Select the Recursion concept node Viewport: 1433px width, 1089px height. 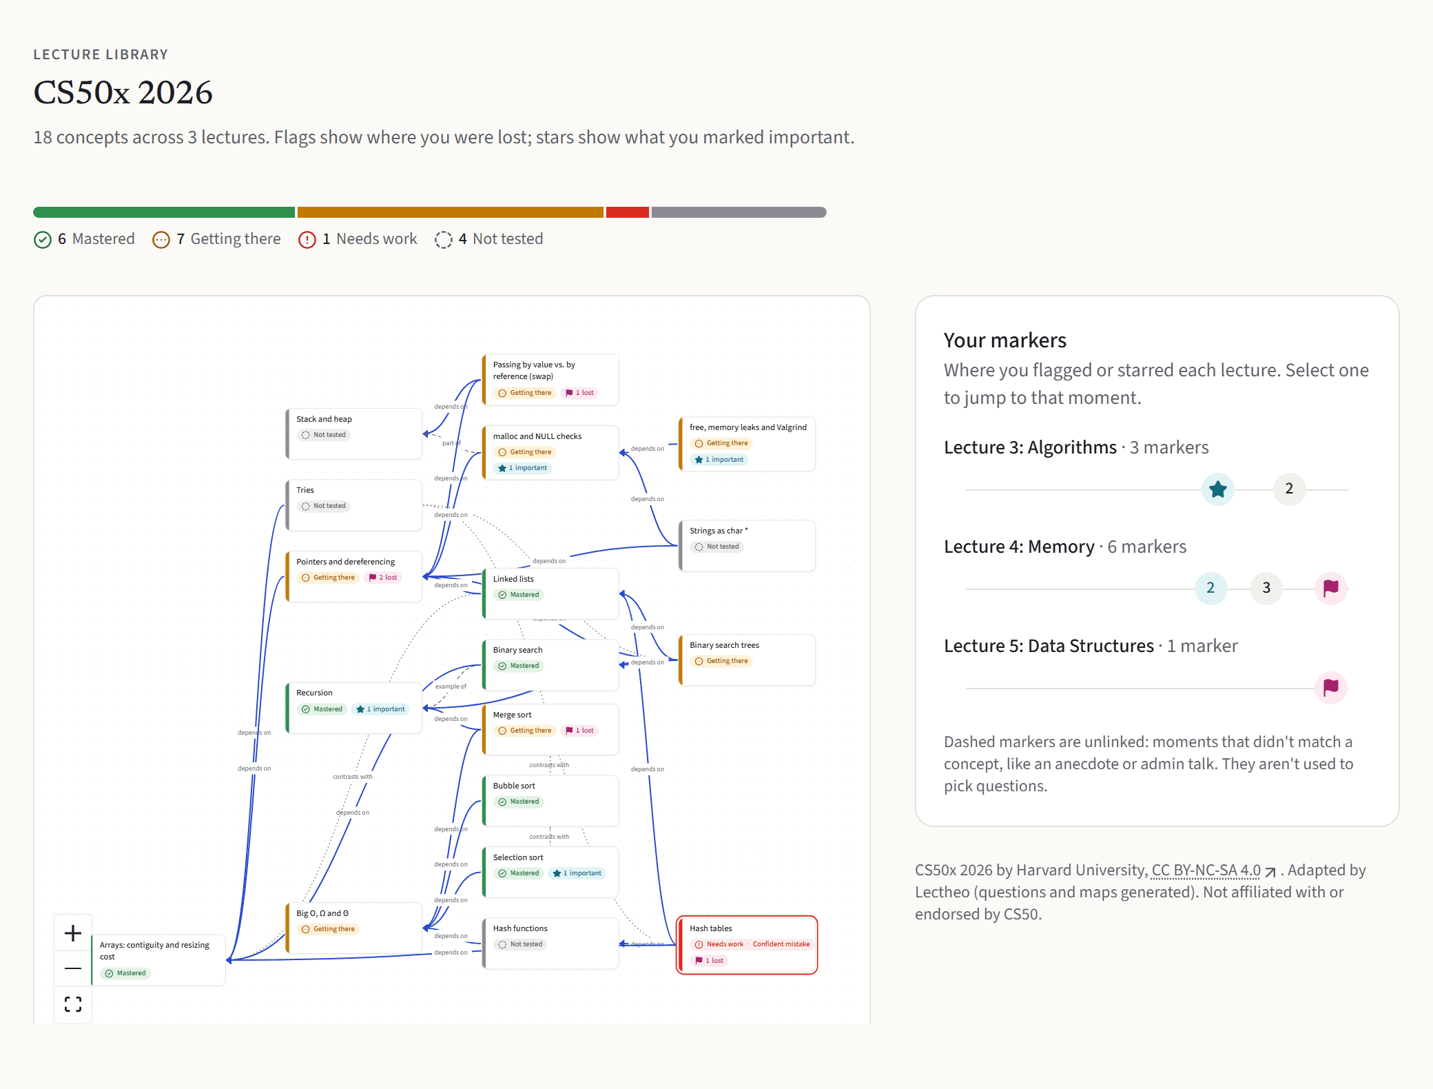(354, 708)
